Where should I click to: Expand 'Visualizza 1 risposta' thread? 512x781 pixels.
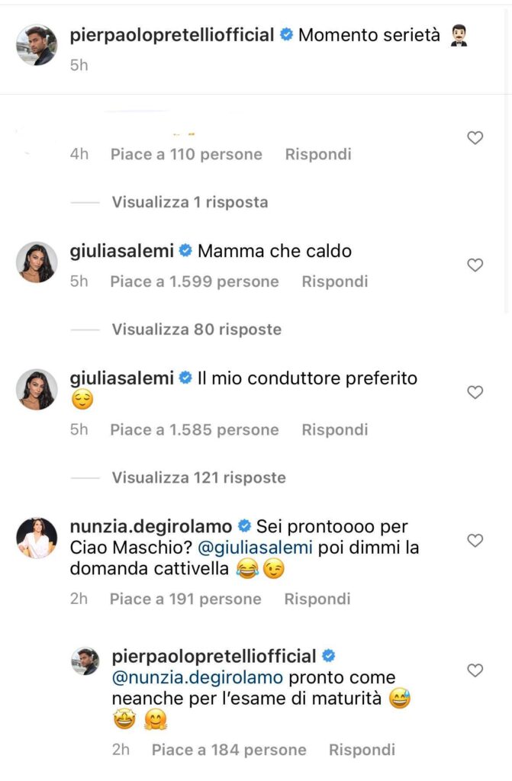[x=190, y=202]
